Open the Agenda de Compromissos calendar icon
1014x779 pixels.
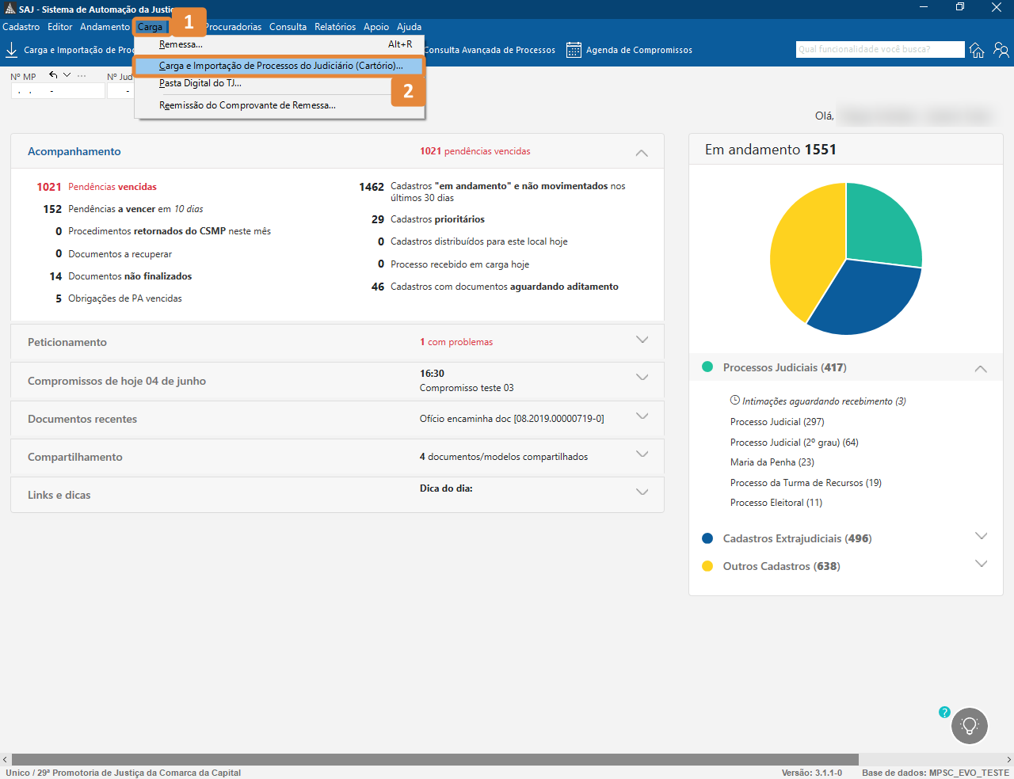(x=574, y=50)
